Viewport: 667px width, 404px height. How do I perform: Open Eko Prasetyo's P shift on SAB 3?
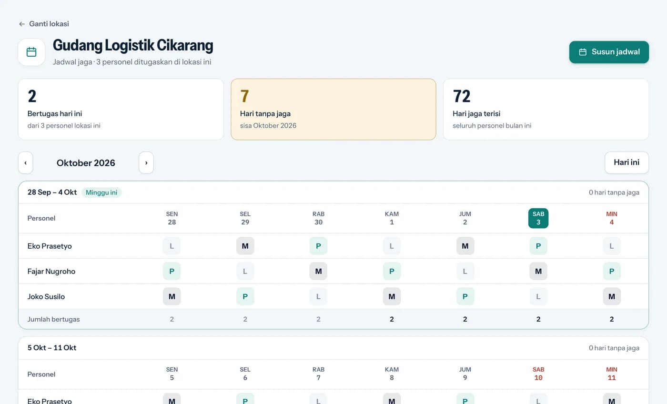538,246
